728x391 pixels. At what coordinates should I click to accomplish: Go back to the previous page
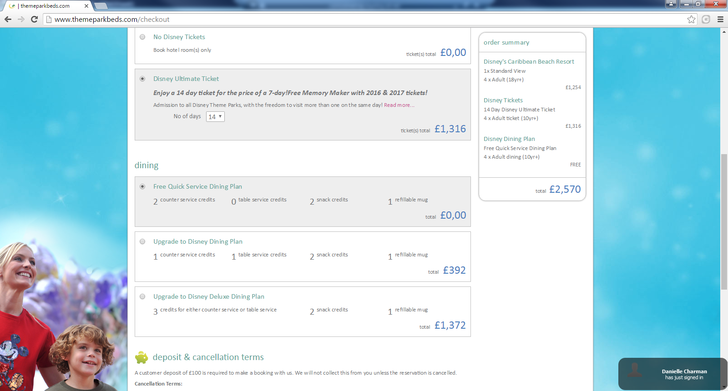[8, 19]
